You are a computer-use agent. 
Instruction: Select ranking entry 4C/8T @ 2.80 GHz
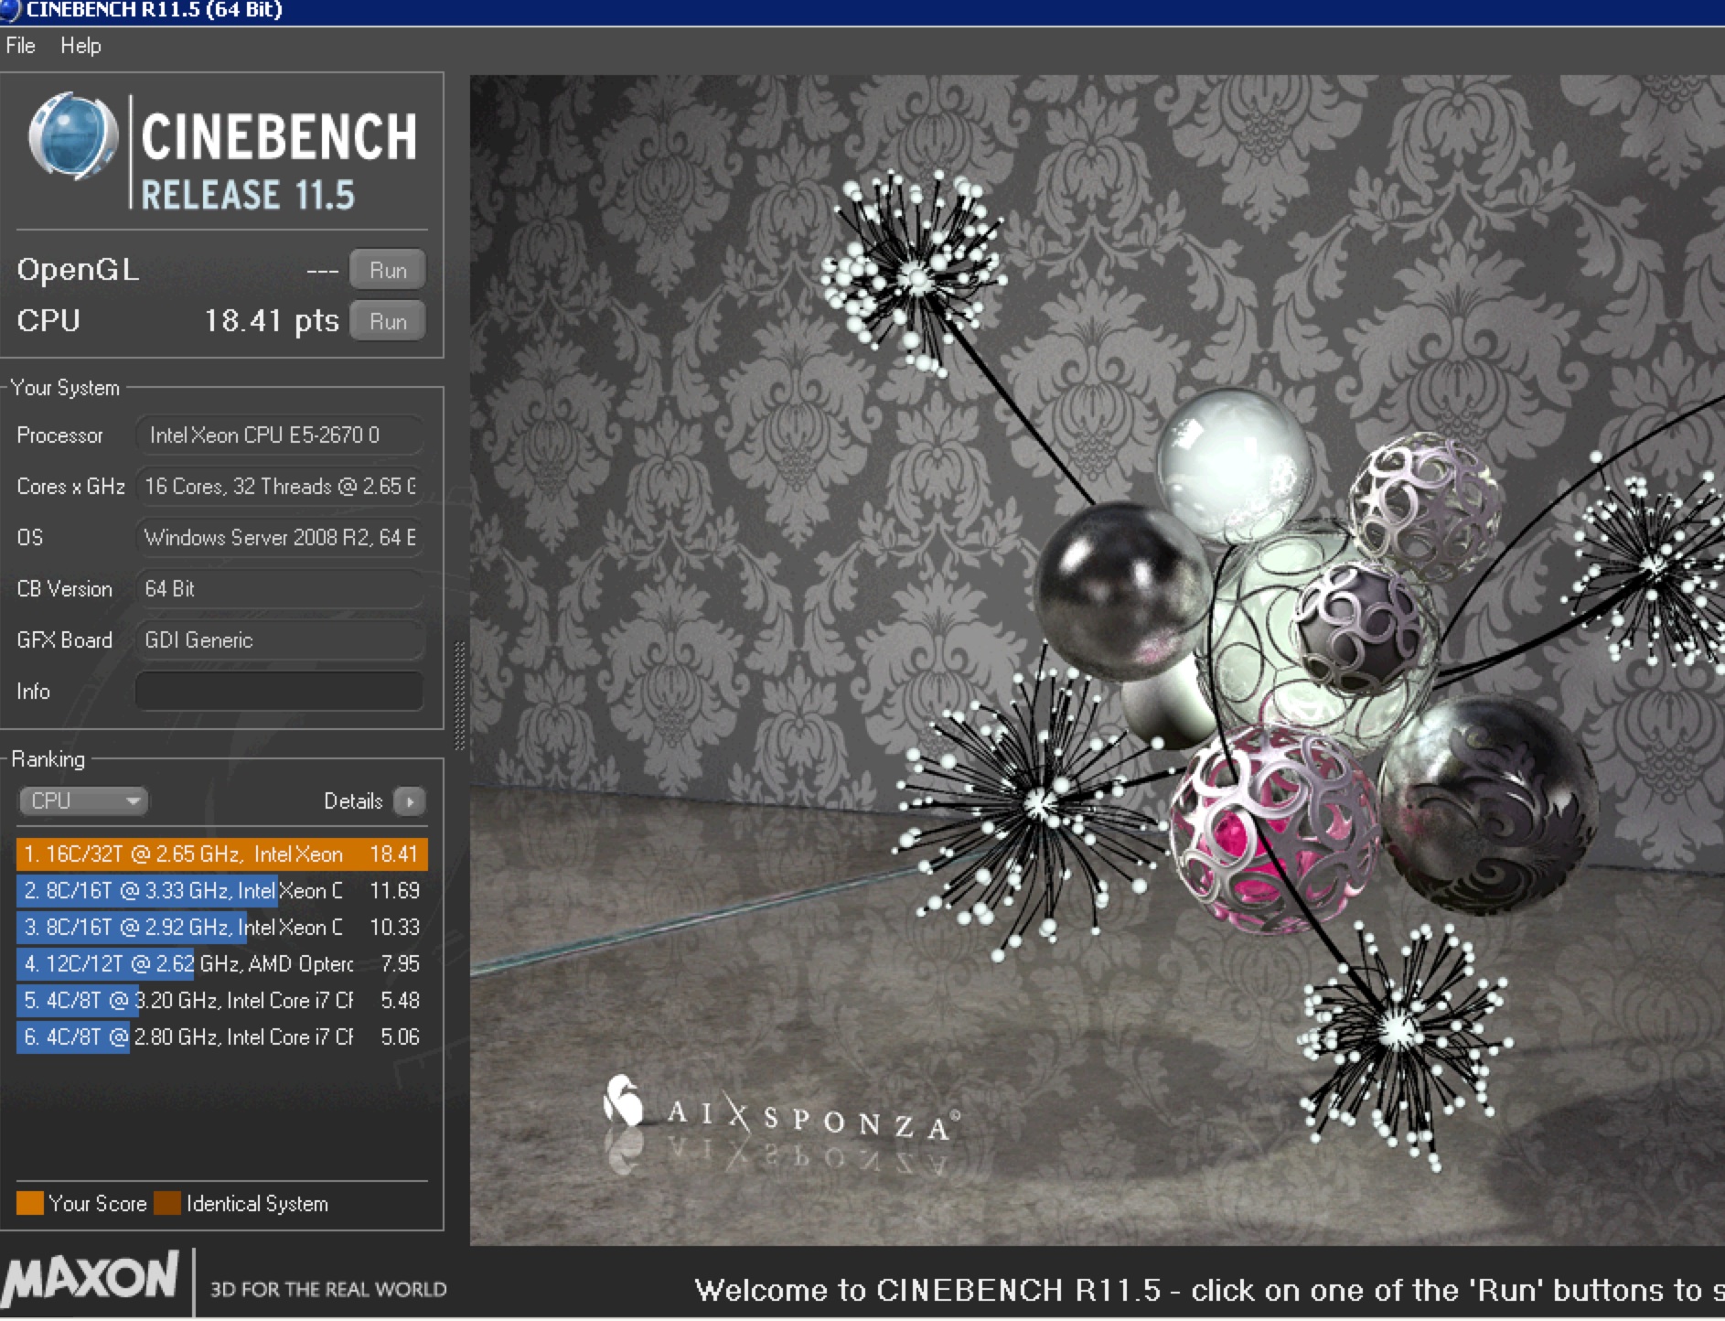(221, 1037)
